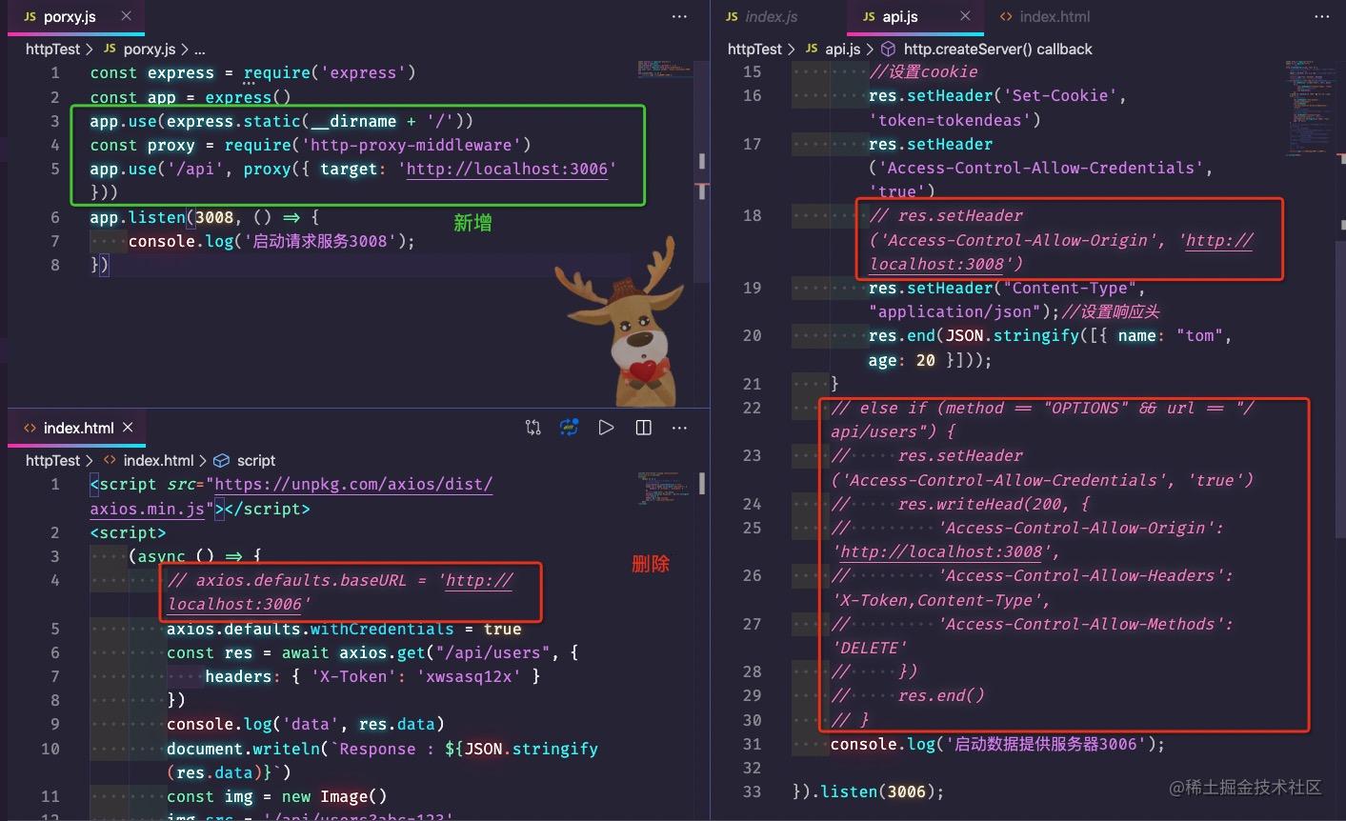Click line number 22 in api.js

(753, 408)
